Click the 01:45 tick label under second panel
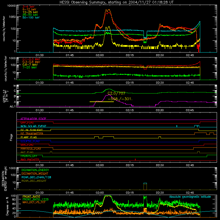 70,83
